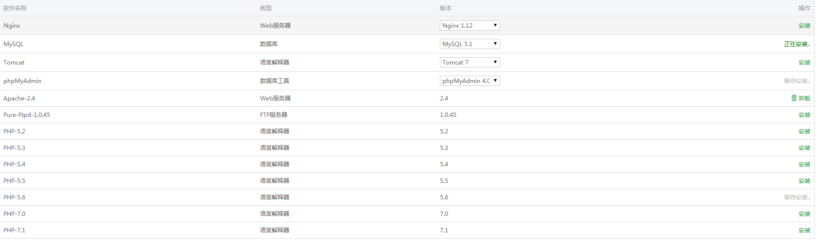Click the 正在安装 status for MySQL
Image resolution: width=821 pixels, height=244 pixels.
tap(797, 44)
